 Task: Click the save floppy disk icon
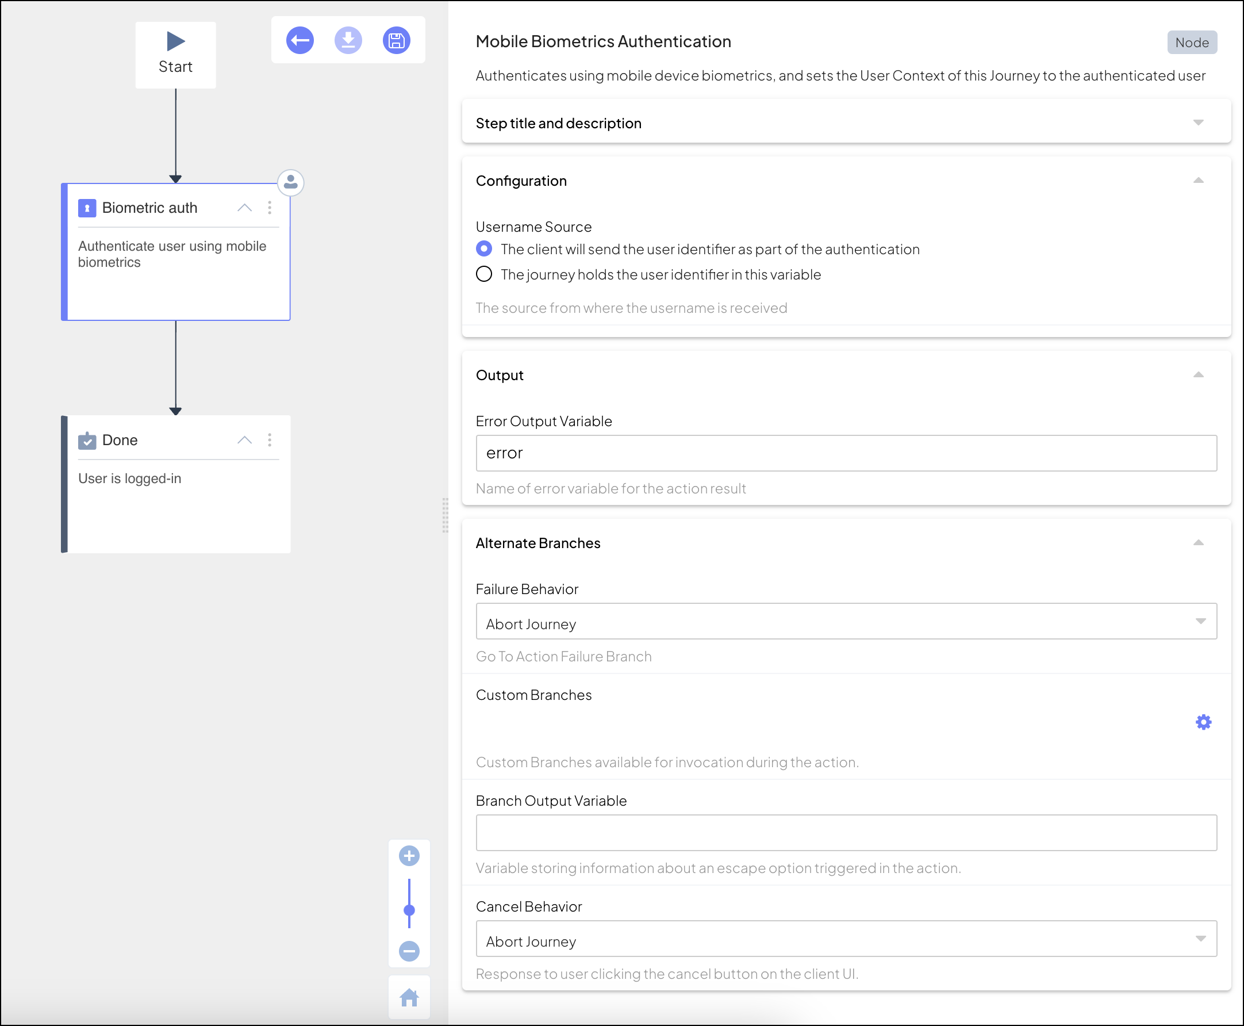click(x=396, y=41)
